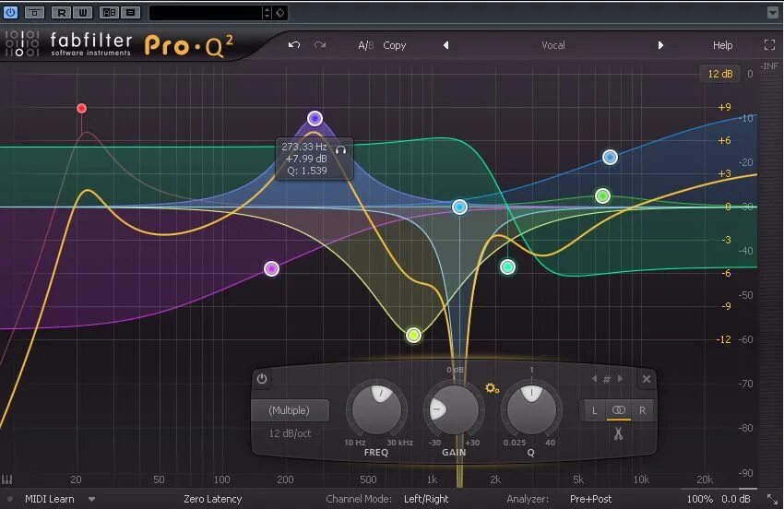Image resolution: width=784 pixels, height=509 pixels.
Task: Select the teal shelf band node
Action: (507, 267)
